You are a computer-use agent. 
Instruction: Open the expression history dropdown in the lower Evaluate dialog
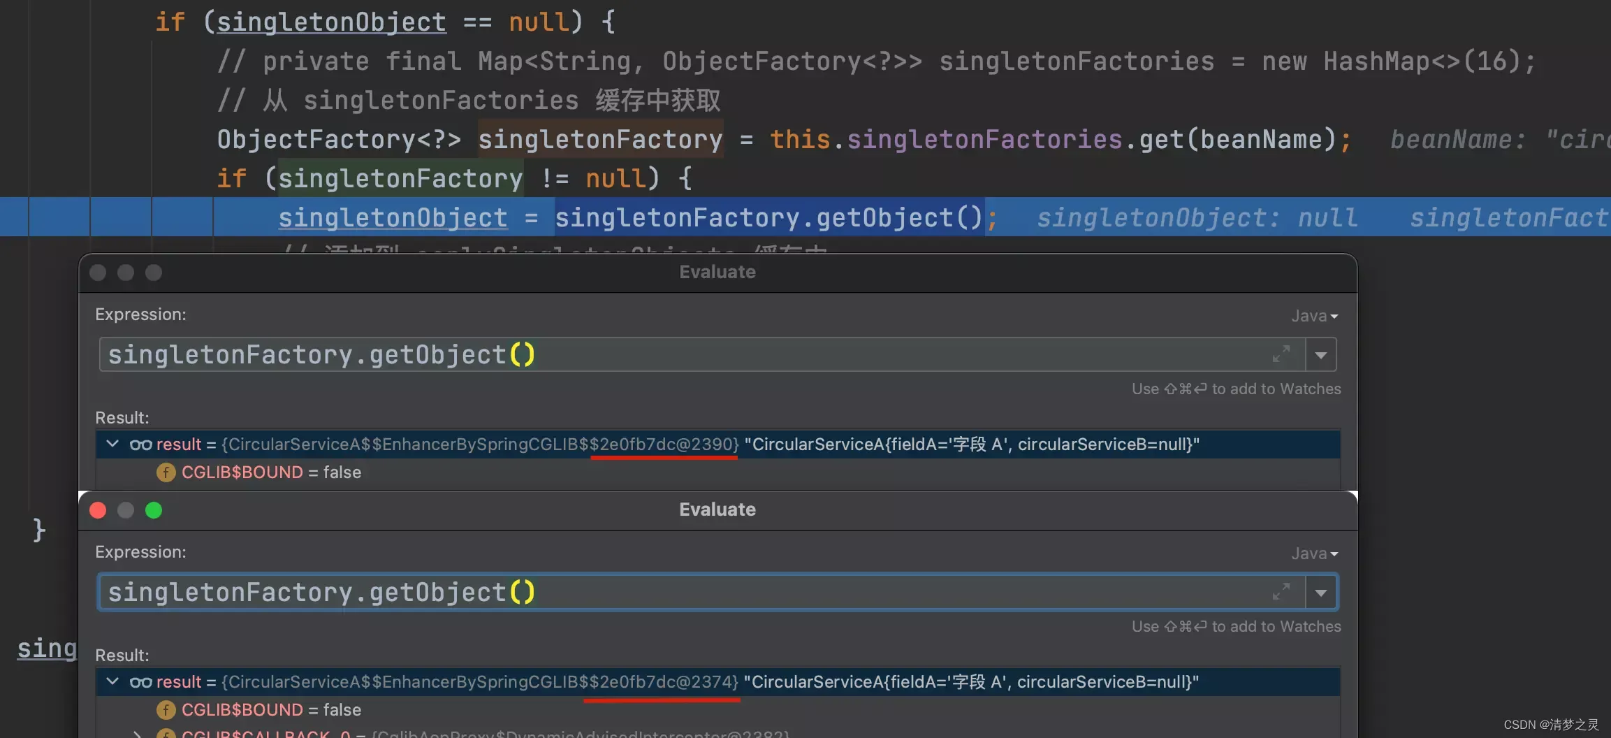(x=1320, y=593)
